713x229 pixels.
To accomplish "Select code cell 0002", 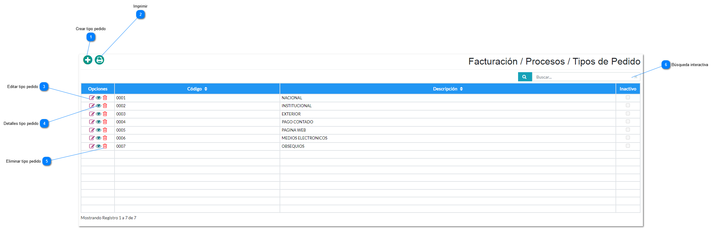I will click(x=197, y=106).
